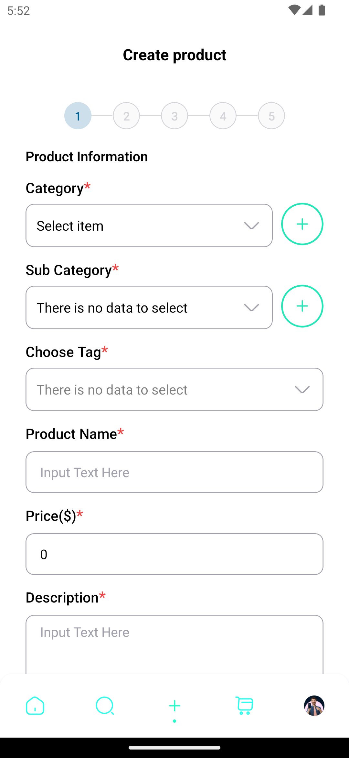Screen dimensions: 349x758
Task: Switch to step 4 of product creation
Action: tap(223, 116)
